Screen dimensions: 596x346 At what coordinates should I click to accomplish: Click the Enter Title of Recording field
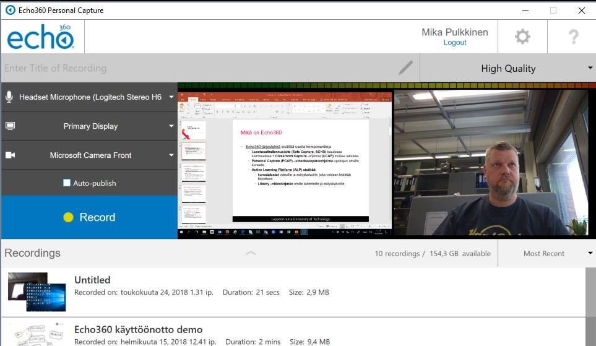pos(210,68)
